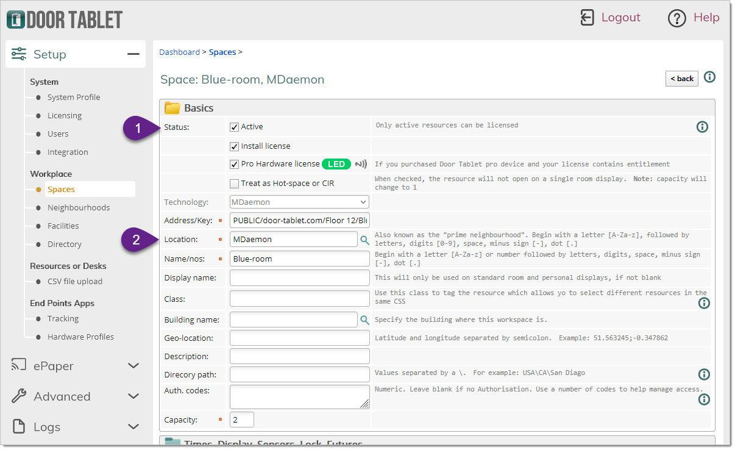
Task: Click the Capacity field
Action: click(242, 420)
